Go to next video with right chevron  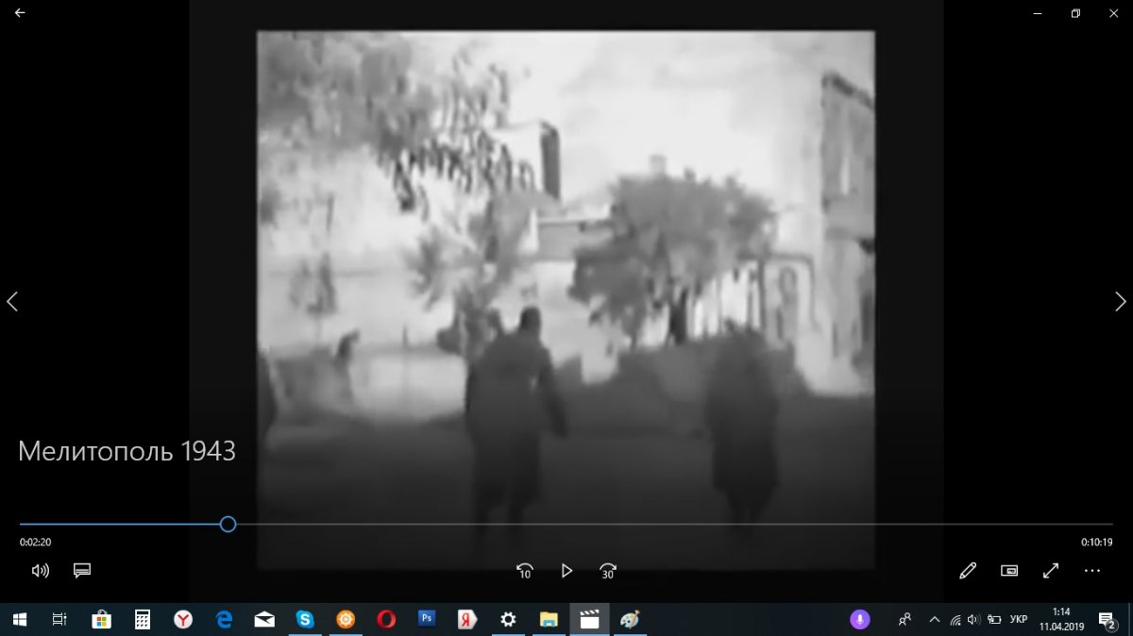pyautogui.click(x=1120, y=302)
